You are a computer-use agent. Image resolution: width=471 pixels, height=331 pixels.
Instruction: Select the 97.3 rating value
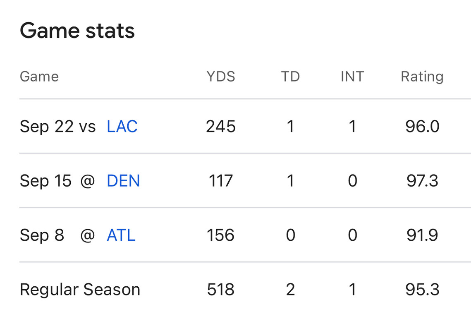coord(422,181)
